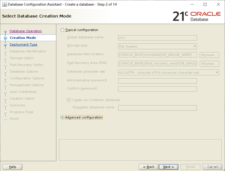Viewport: 225px width, 171px height.
Task: Click the Database Identification step
Action: [x=28, y=51]
